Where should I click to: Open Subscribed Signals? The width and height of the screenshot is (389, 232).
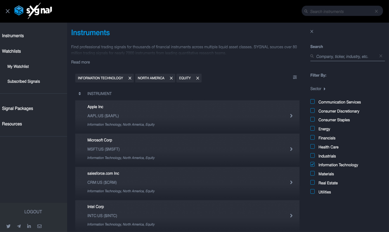[x=24, y=82]
